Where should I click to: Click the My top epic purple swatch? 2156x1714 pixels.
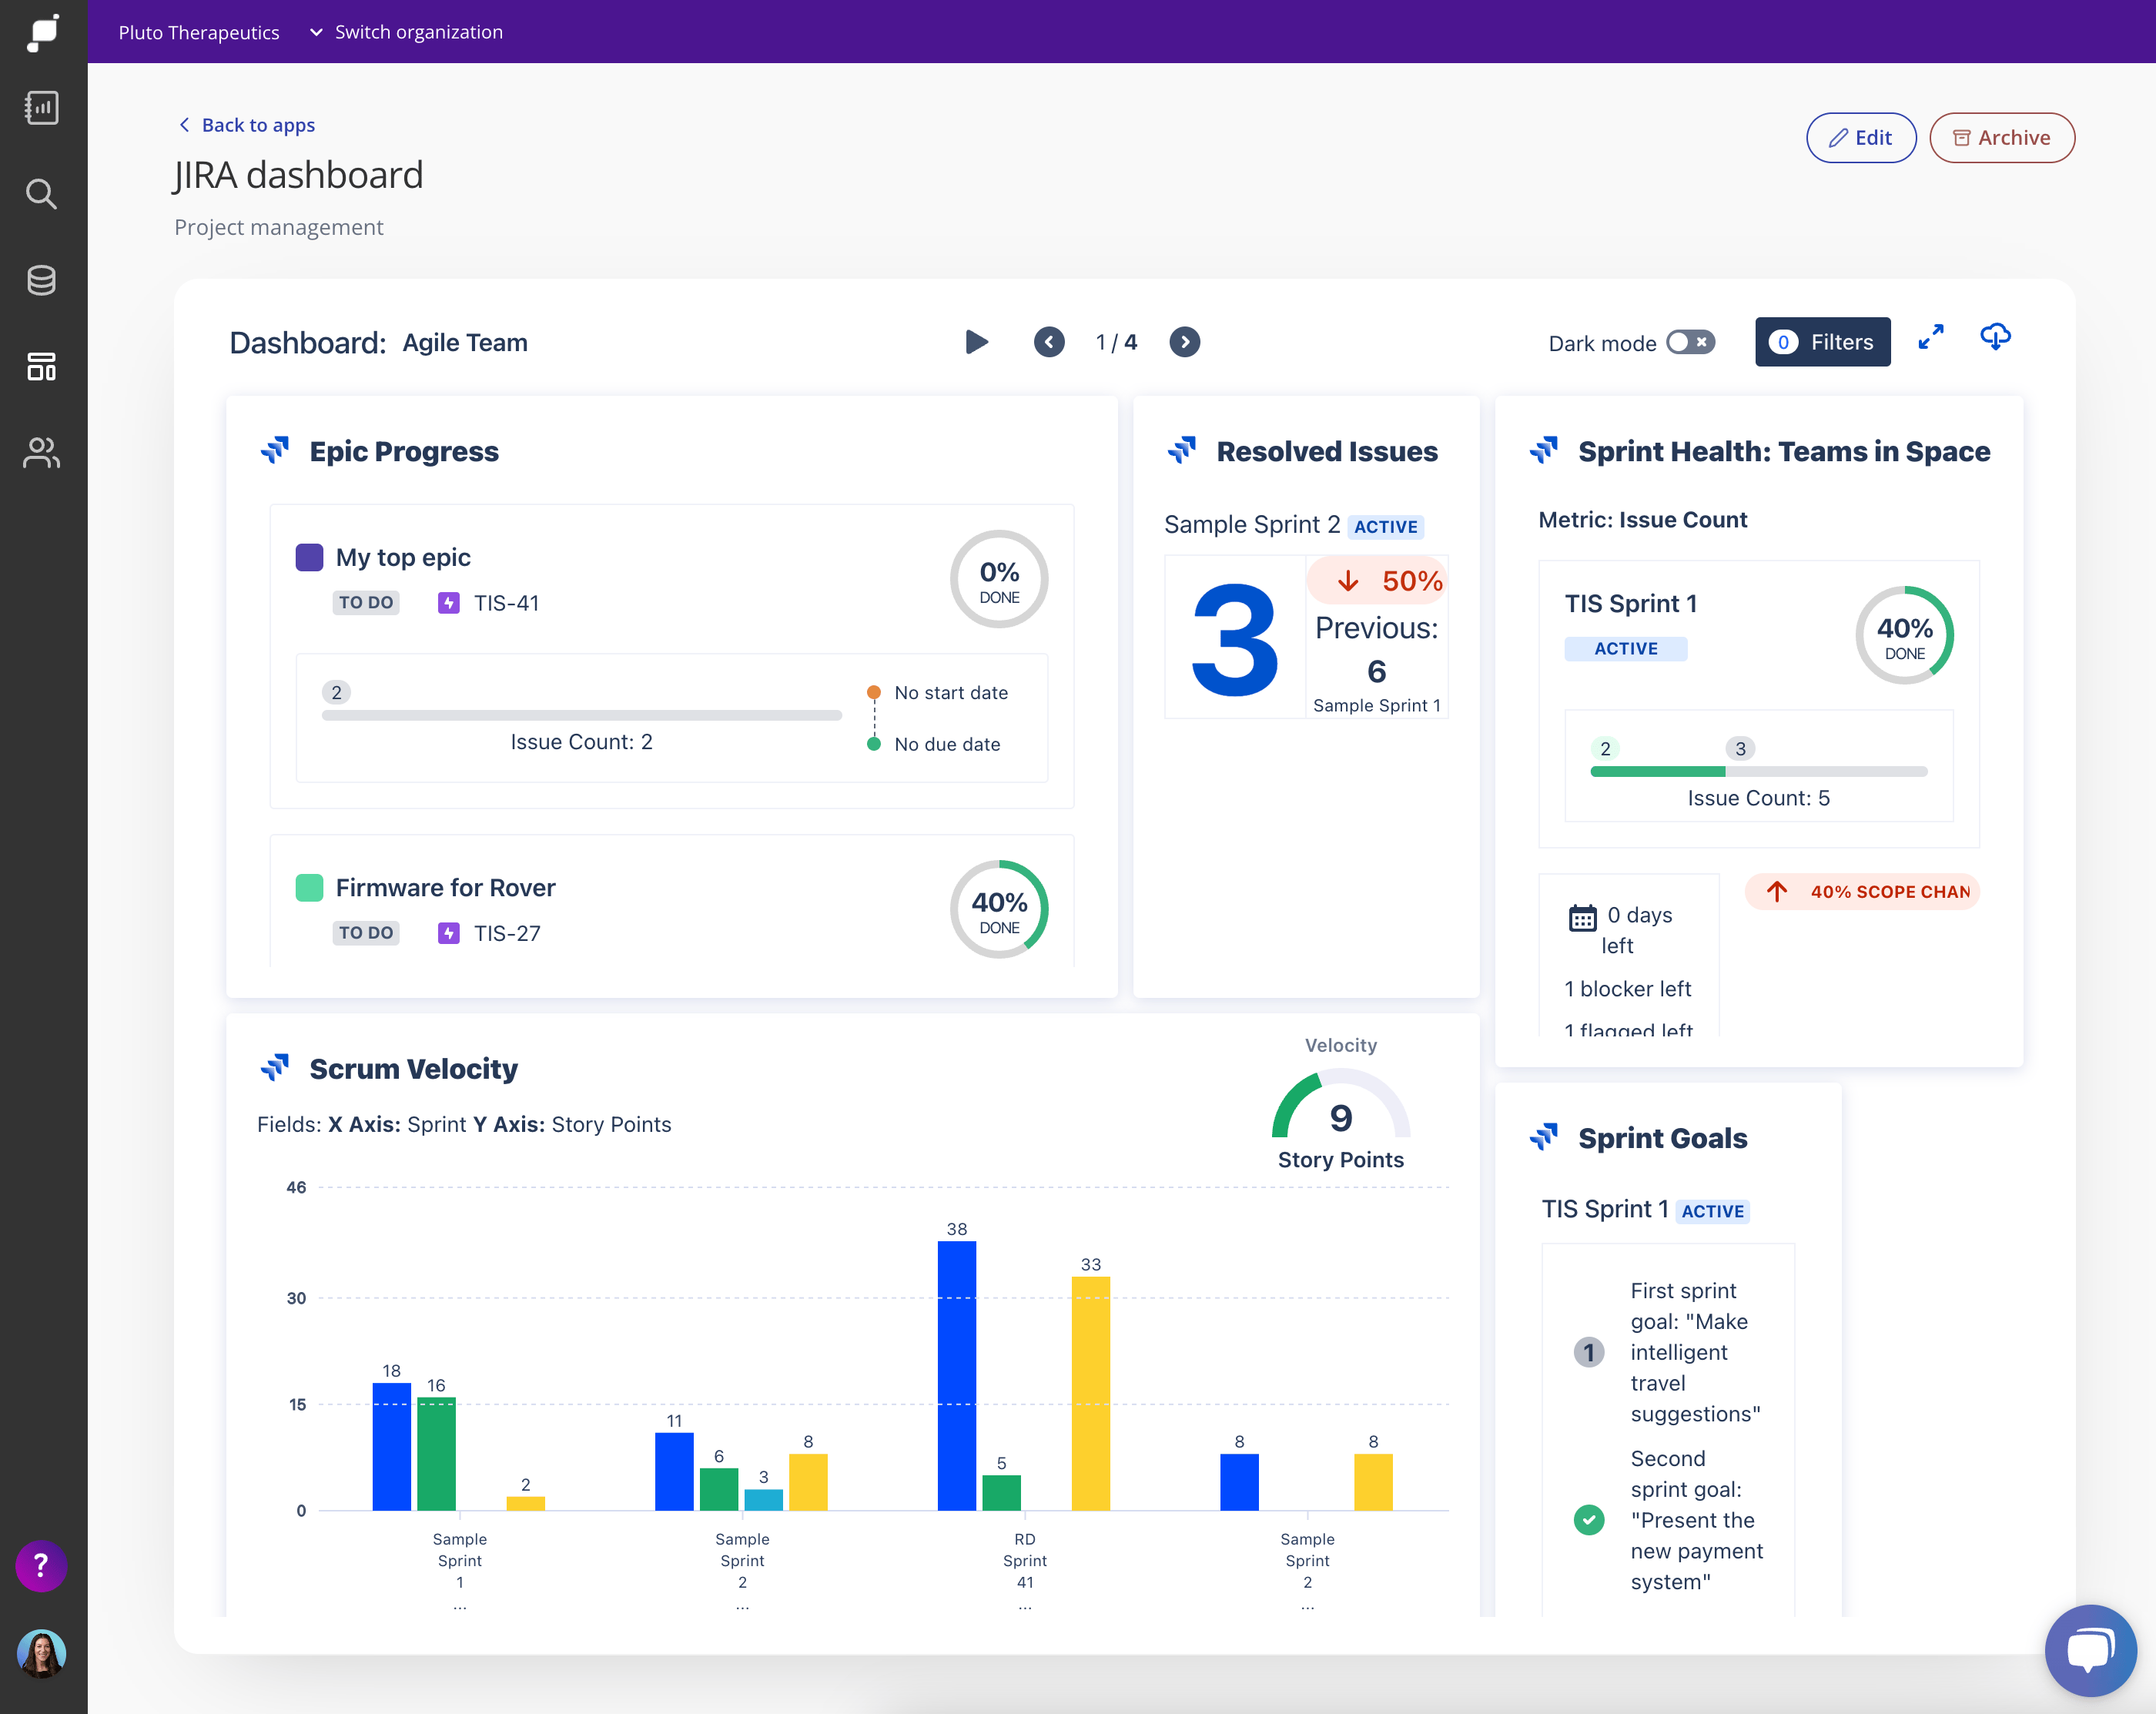click(x=309, y=557)
